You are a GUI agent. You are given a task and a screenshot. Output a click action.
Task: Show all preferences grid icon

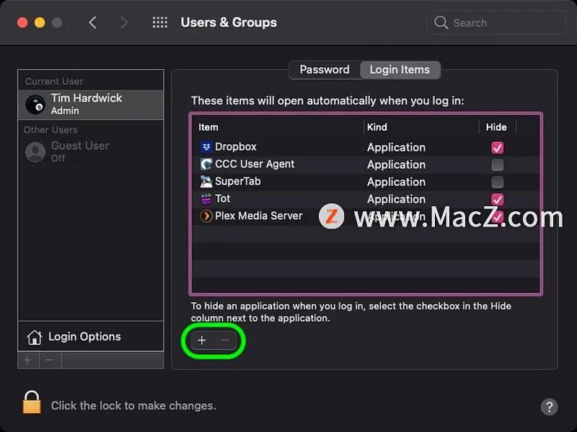pos(159,22)
